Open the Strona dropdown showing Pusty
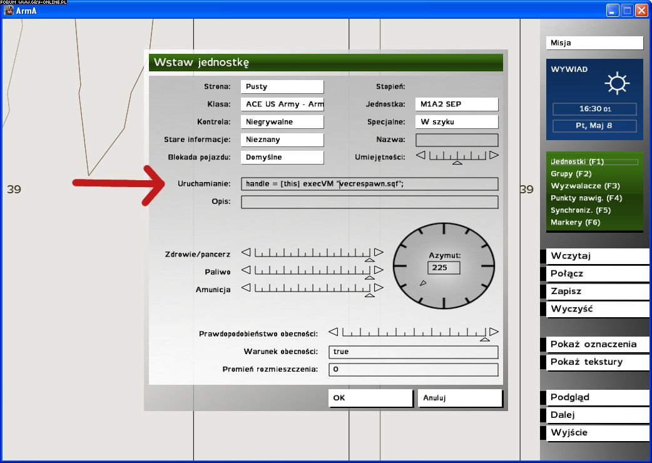 282,86
